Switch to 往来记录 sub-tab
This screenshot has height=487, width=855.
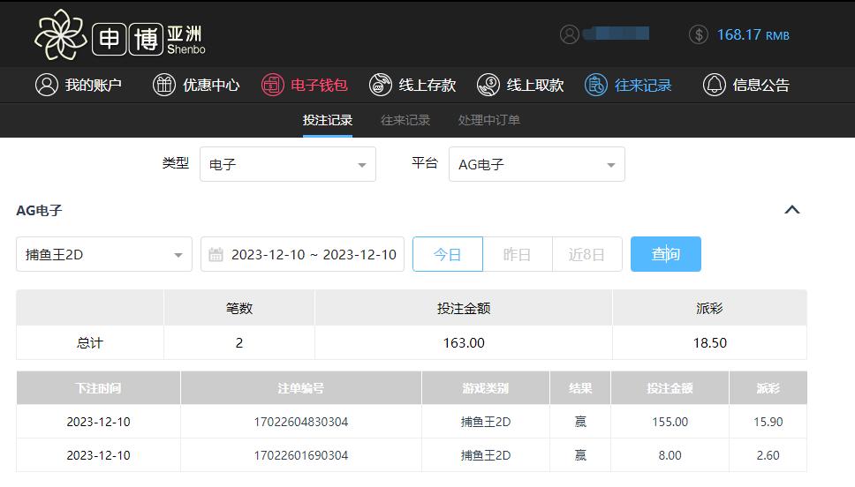click(x=405, y=120)
